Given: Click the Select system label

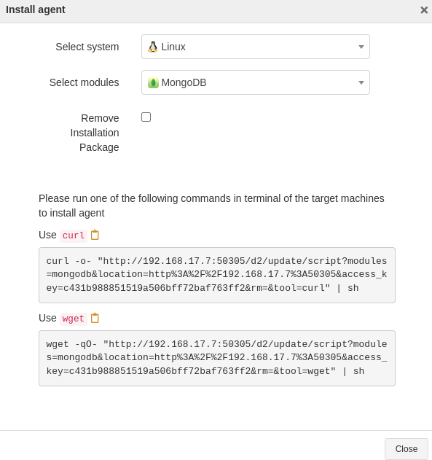Looking at the screenshot, I should pyautogui.click(x=87, y=47).
